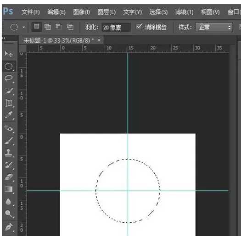
Task: Choose the Clone Stamp tool
Action: [x=8, y=153]
